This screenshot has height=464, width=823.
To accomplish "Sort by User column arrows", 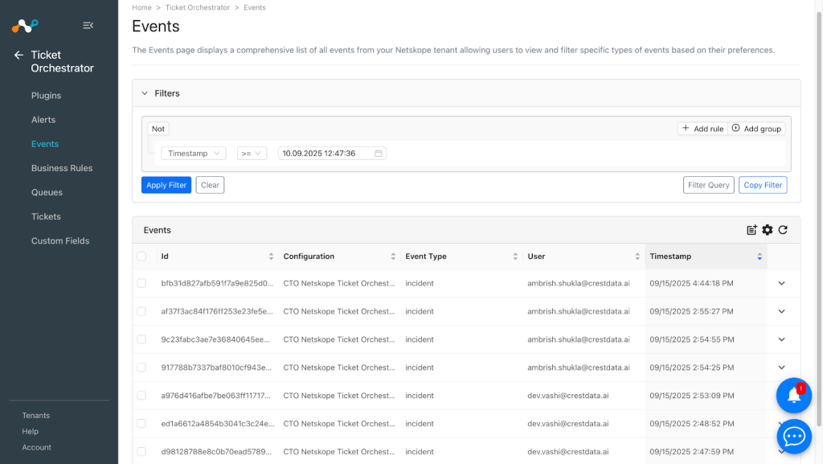I will tap(637, 257).
